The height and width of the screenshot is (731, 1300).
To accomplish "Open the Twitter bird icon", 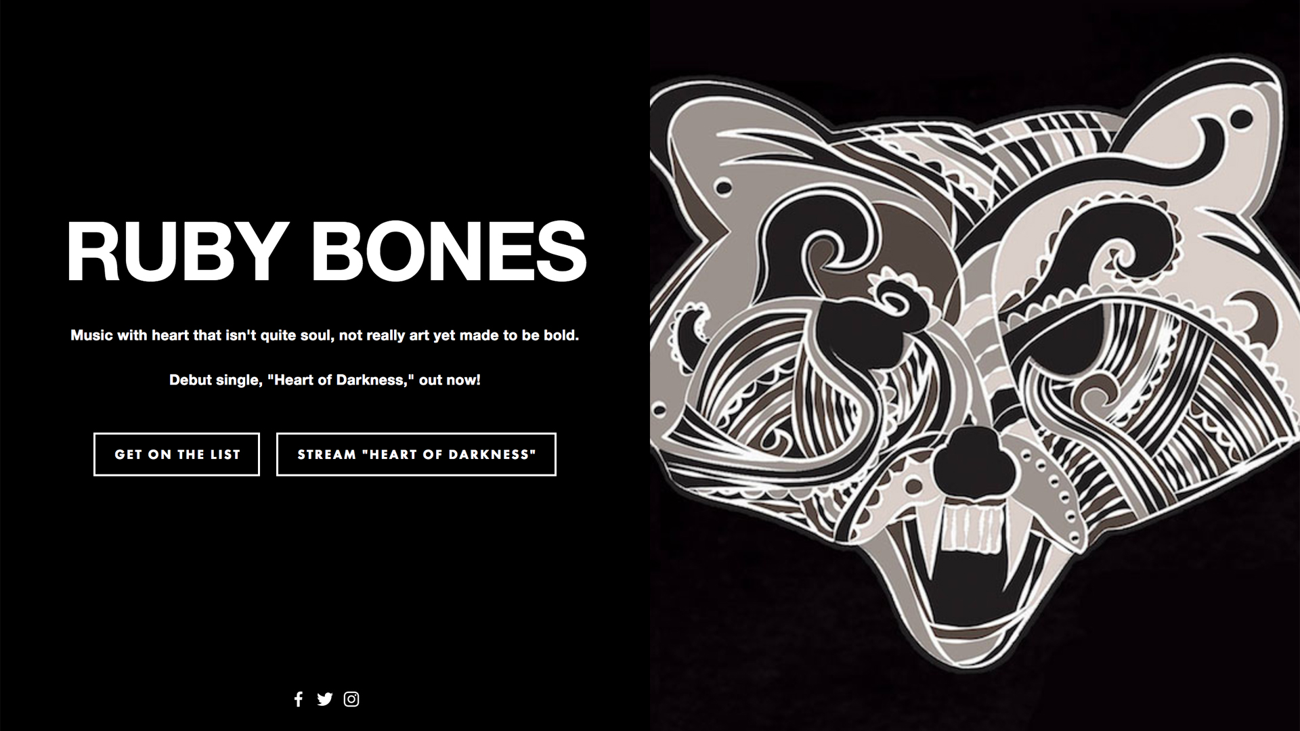I will pyautogui.click(x=325, y=699).
